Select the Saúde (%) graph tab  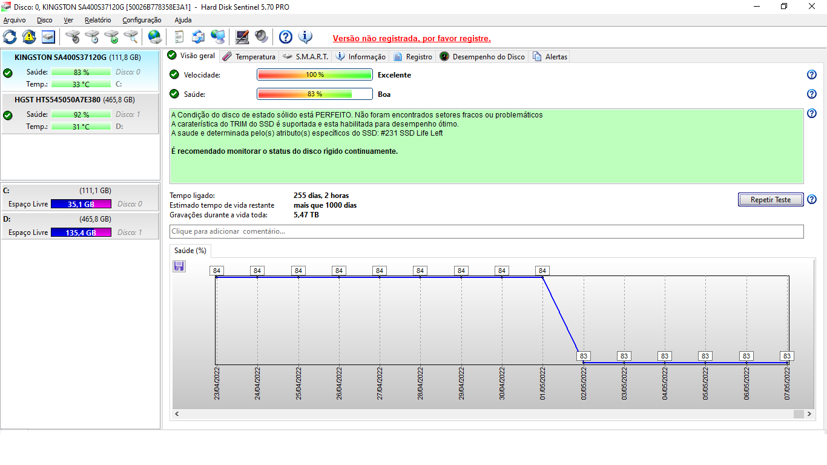pos(190,251)
